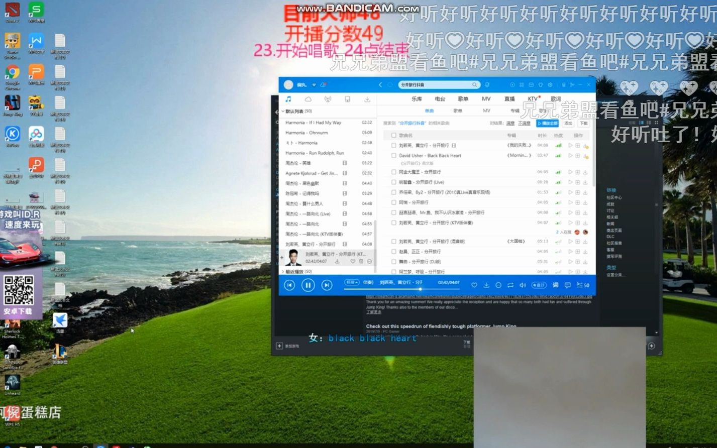Click the voice recognition microphone icon
This screenshot has height=448, width=717.
pyautogui.click(x=487, y=84)
